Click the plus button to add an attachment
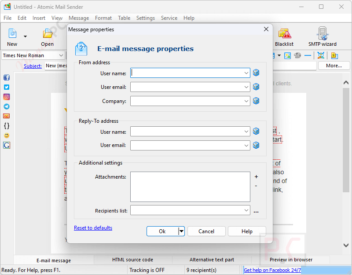The height and width of the screenshot is (275, 352). (x=256, y=177)
